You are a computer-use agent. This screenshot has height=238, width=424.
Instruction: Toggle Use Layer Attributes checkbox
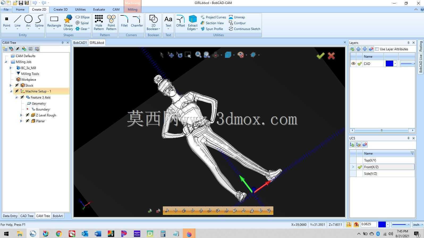[x=377, y=49]
